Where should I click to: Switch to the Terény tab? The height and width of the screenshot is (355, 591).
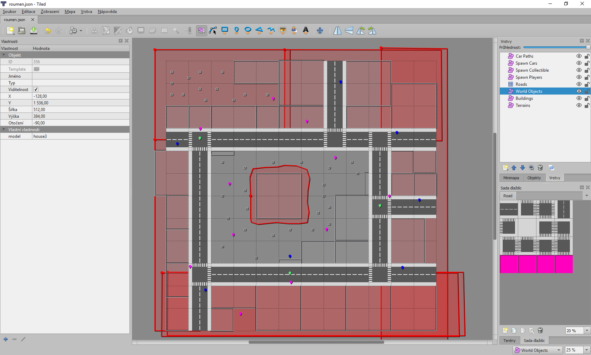[x=509, y=341]
